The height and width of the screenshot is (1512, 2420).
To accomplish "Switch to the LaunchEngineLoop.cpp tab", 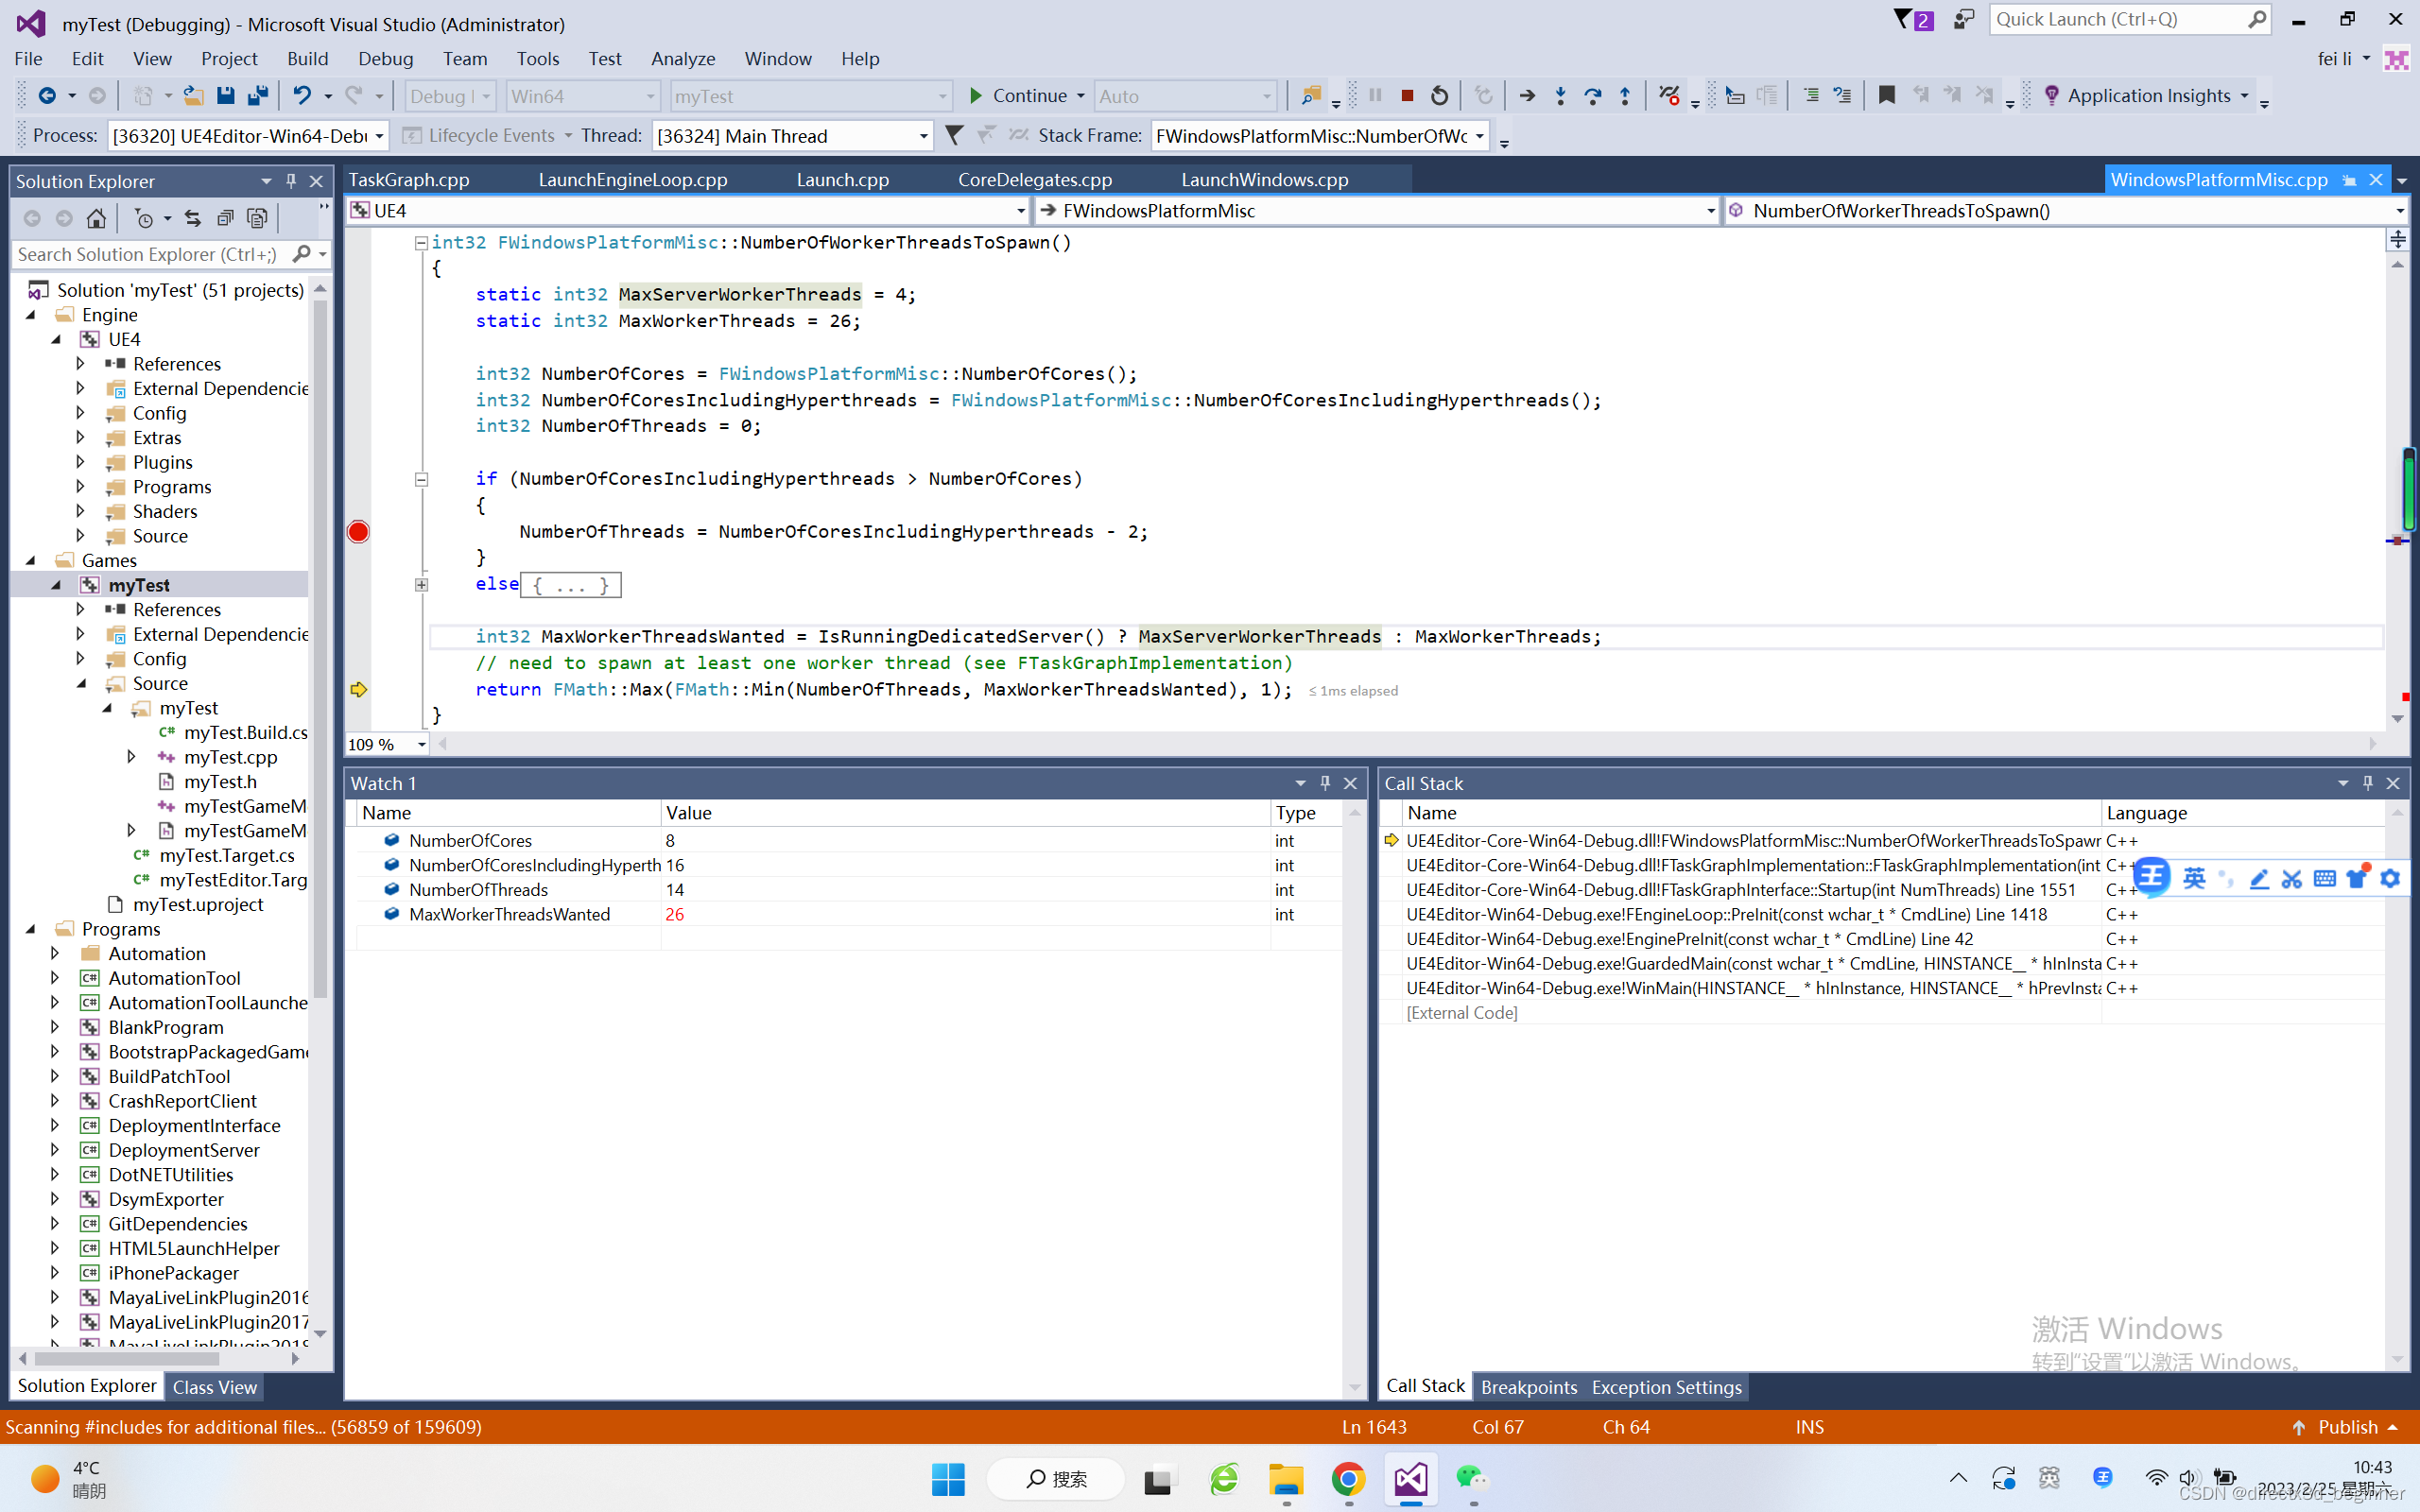I will click(x=633, y=180).
